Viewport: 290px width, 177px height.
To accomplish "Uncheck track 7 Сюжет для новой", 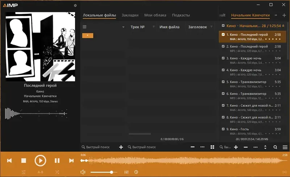I will (223, 105).
